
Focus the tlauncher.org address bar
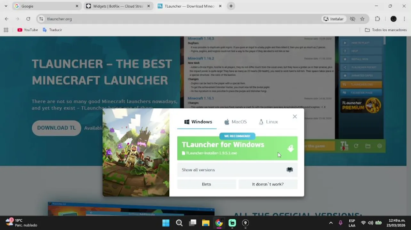[x=179, y=19]
